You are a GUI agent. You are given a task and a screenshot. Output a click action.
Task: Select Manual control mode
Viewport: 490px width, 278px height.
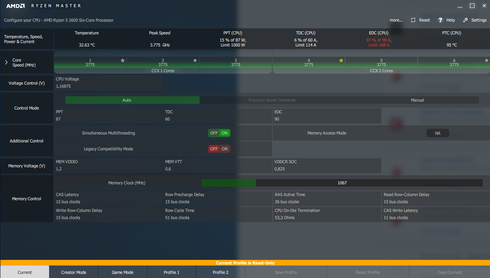coord(417,100)
